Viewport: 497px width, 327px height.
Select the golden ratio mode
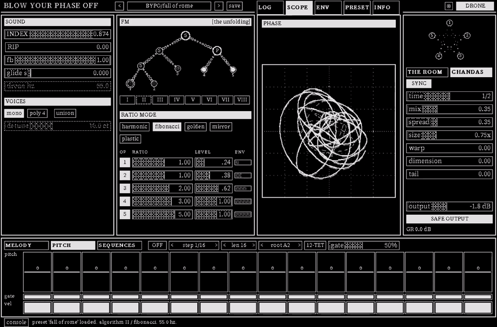pos(195,127)
